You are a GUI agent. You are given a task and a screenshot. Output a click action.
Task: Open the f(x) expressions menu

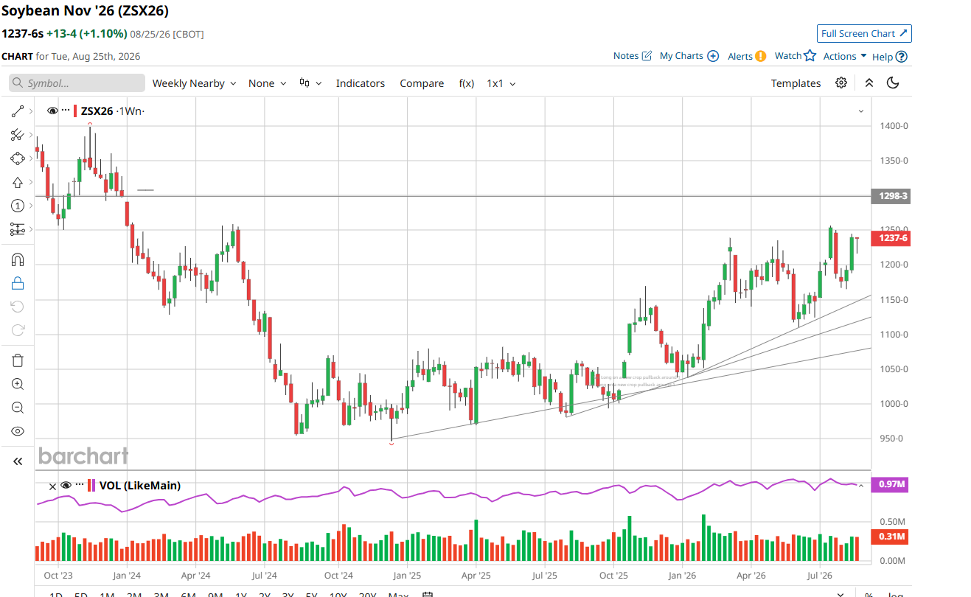(467, 83)
